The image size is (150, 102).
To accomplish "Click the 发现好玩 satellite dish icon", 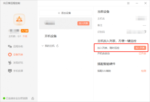I will pyautogui.click(x=10, y=63).
